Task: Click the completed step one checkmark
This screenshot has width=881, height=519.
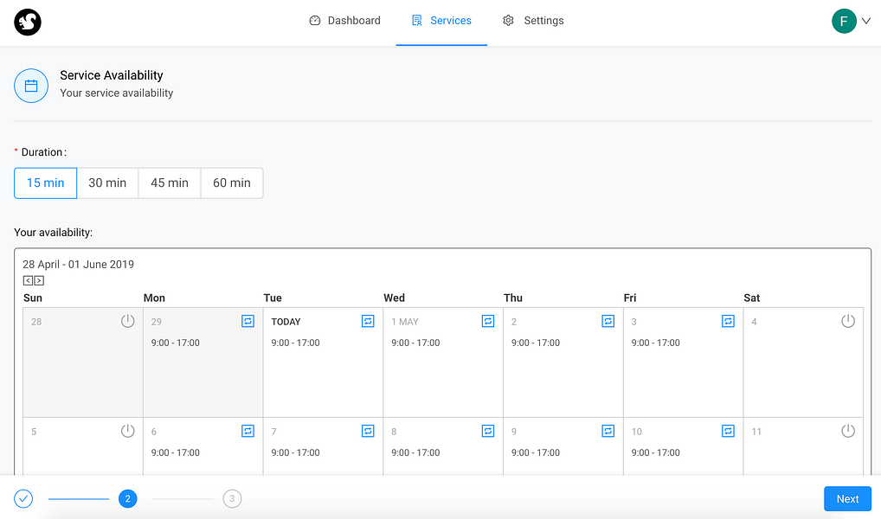Action: [23, 498]
